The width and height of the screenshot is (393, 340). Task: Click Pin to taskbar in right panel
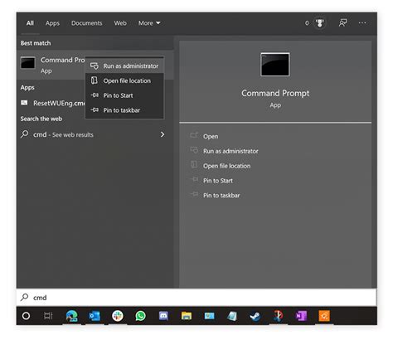click(x=221, y=196)
